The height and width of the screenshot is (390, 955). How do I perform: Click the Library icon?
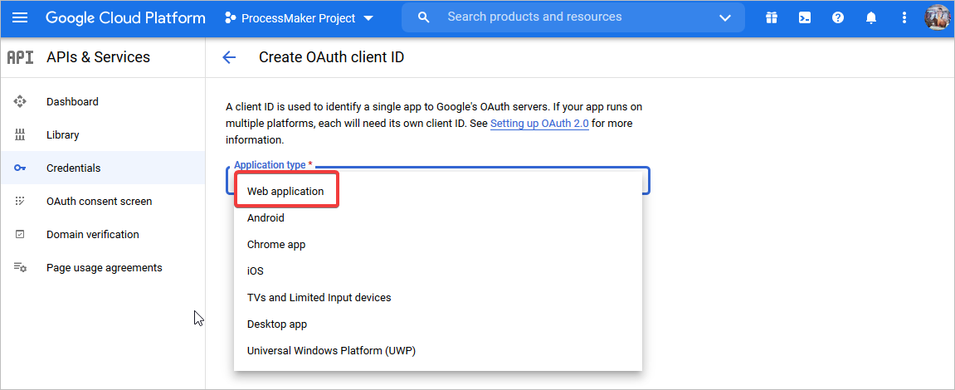(x=20, y=134)
